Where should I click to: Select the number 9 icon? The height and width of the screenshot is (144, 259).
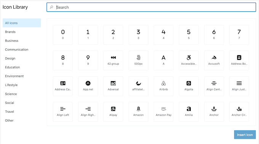point(88,61)
